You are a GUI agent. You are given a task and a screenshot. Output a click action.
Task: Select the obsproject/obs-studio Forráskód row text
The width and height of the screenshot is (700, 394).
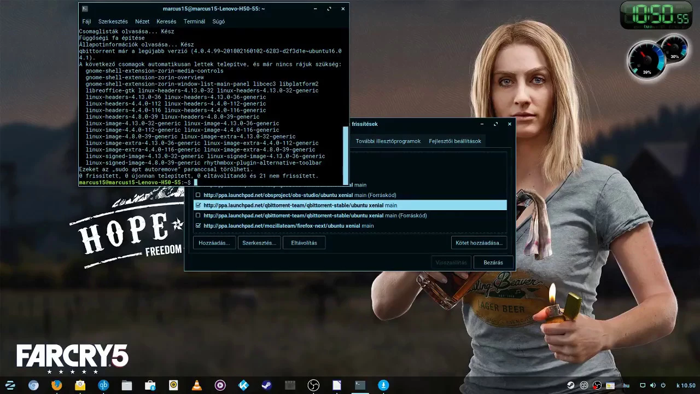[300, 195]
